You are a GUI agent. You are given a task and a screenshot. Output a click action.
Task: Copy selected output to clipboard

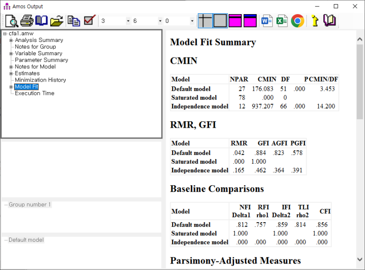coord(74,21)
